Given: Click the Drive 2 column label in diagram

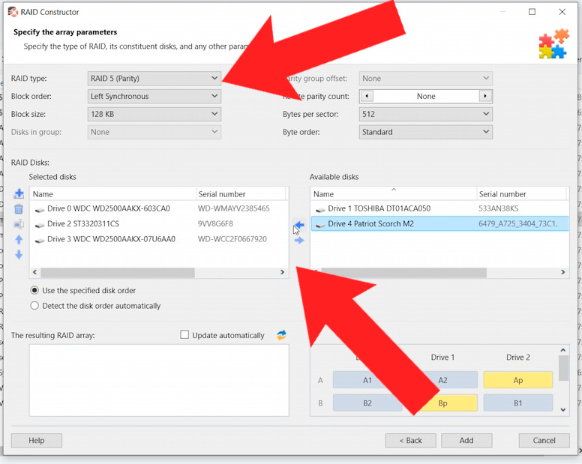Looking at the screenshot, I should (518, 357).
